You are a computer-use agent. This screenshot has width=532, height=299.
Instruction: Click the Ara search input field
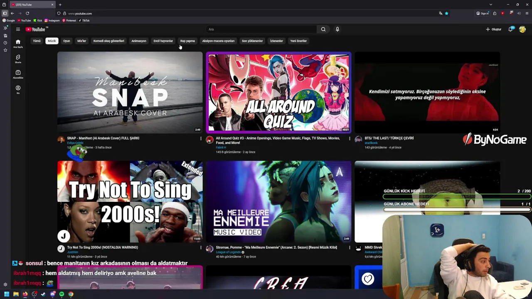tap(261, 29)
